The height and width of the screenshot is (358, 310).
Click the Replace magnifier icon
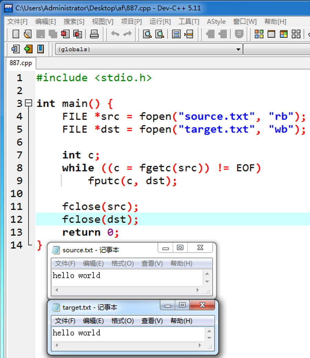(159, 34)
